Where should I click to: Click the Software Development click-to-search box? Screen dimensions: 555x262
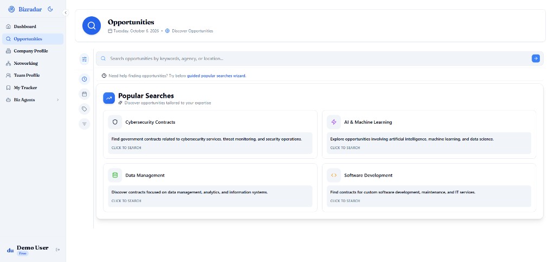point(429,196)
